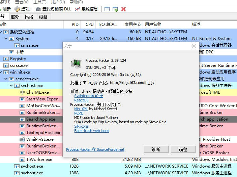Switch to the Network (网络) tab
Image resolution: width=237 pixels, height=177 pixels.
tap(29, 17)
